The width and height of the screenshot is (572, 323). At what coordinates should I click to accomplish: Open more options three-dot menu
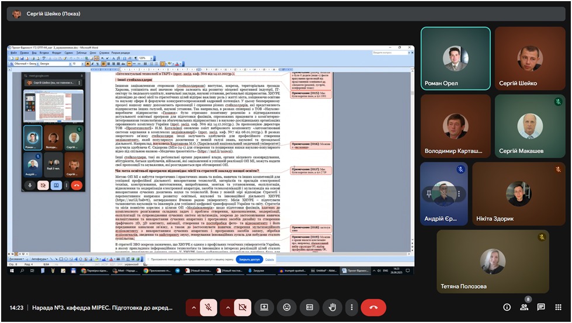[351, 307]
